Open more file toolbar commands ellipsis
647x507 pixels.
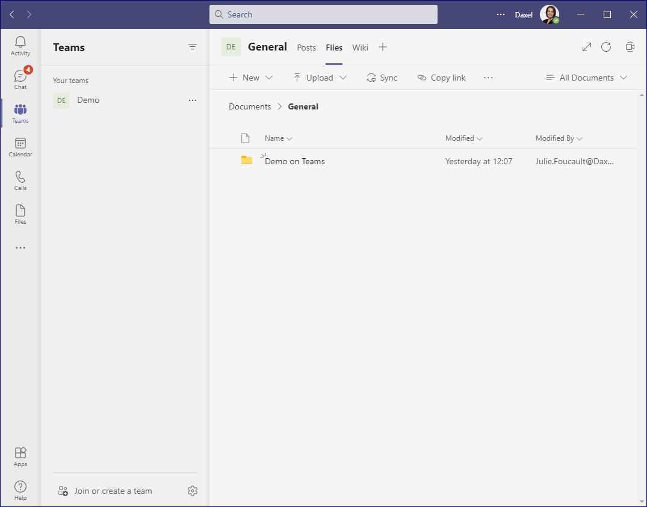coord(488,78)
